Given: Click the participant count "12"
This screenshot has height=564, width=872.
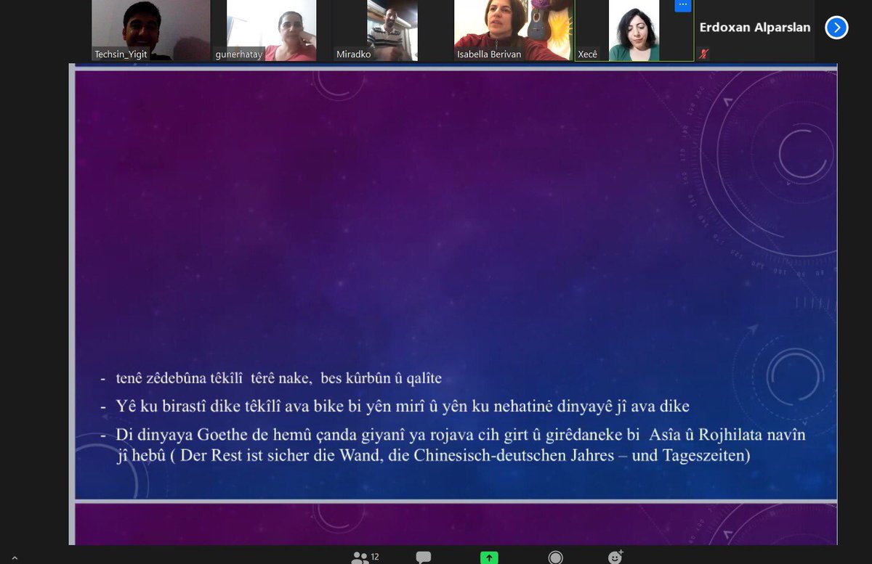Looking at the screenshot, I should pos(375,557).
